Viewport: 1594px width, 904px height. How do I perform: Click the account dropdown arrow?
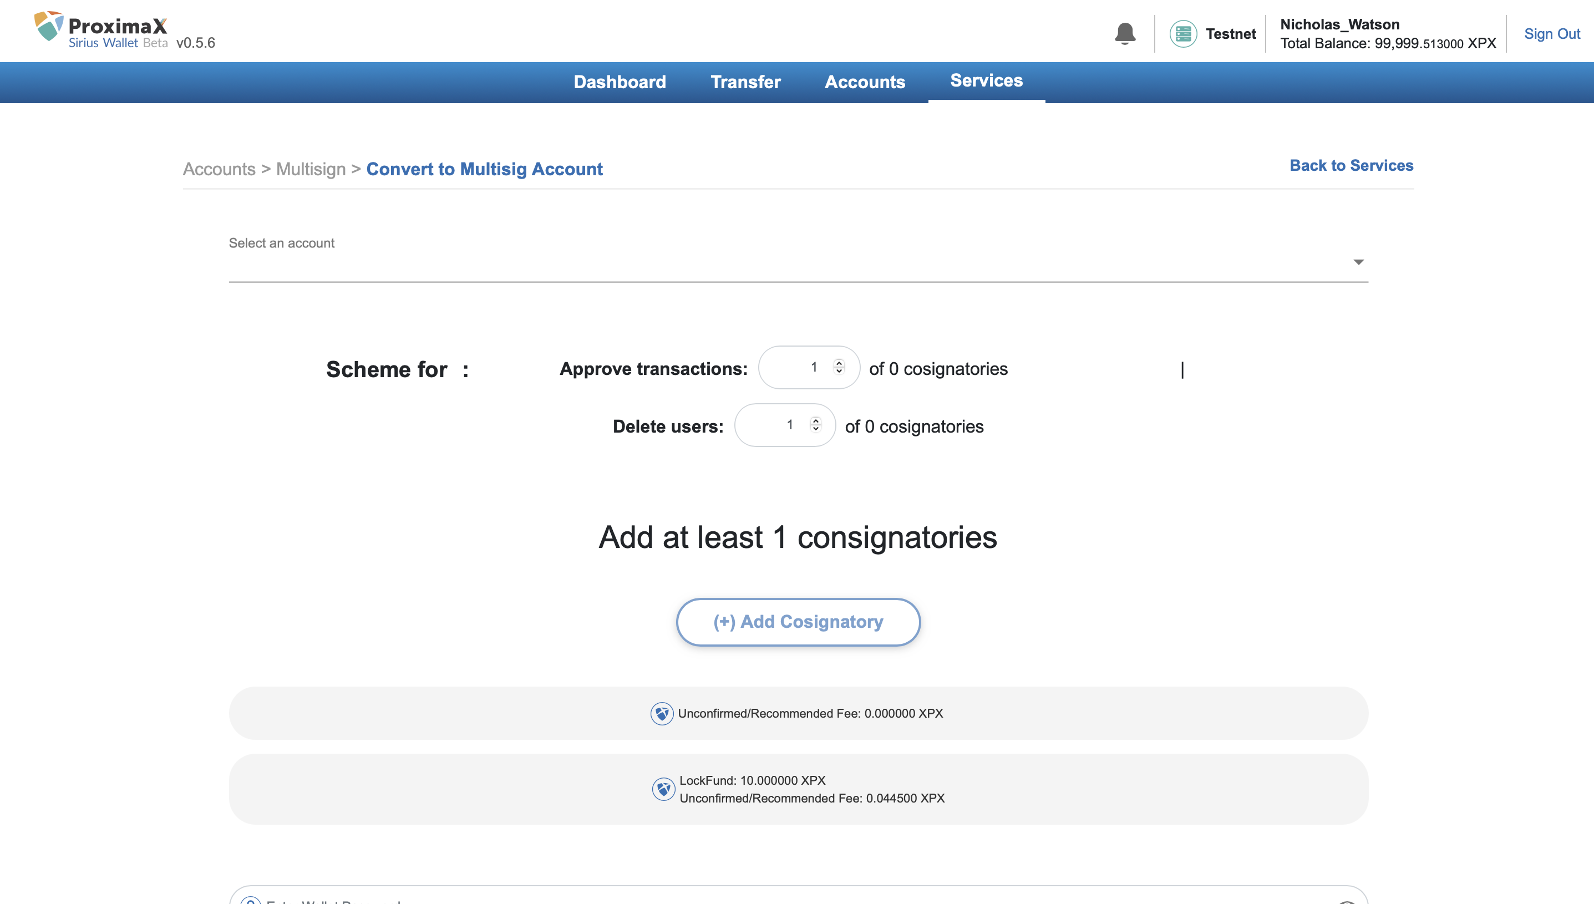tap(1358, 262)
